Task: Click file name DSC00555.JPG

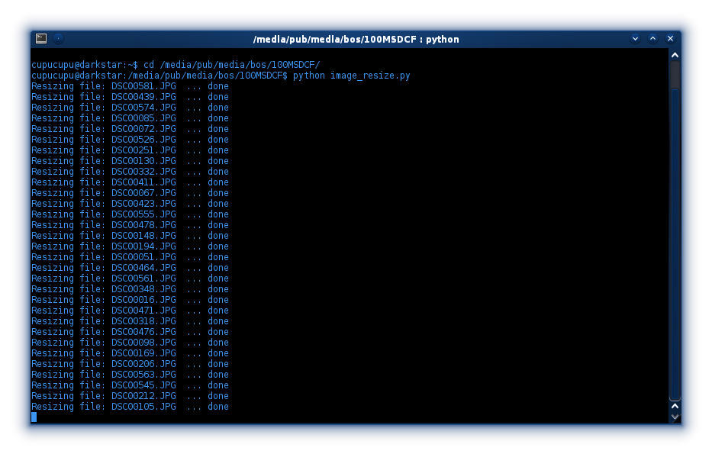Action: (x=143, y=214)
